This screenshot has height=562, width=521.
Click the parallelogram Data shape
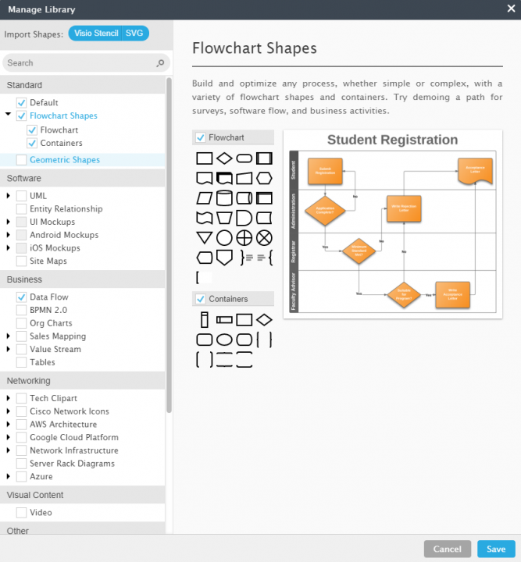[205, 198]
